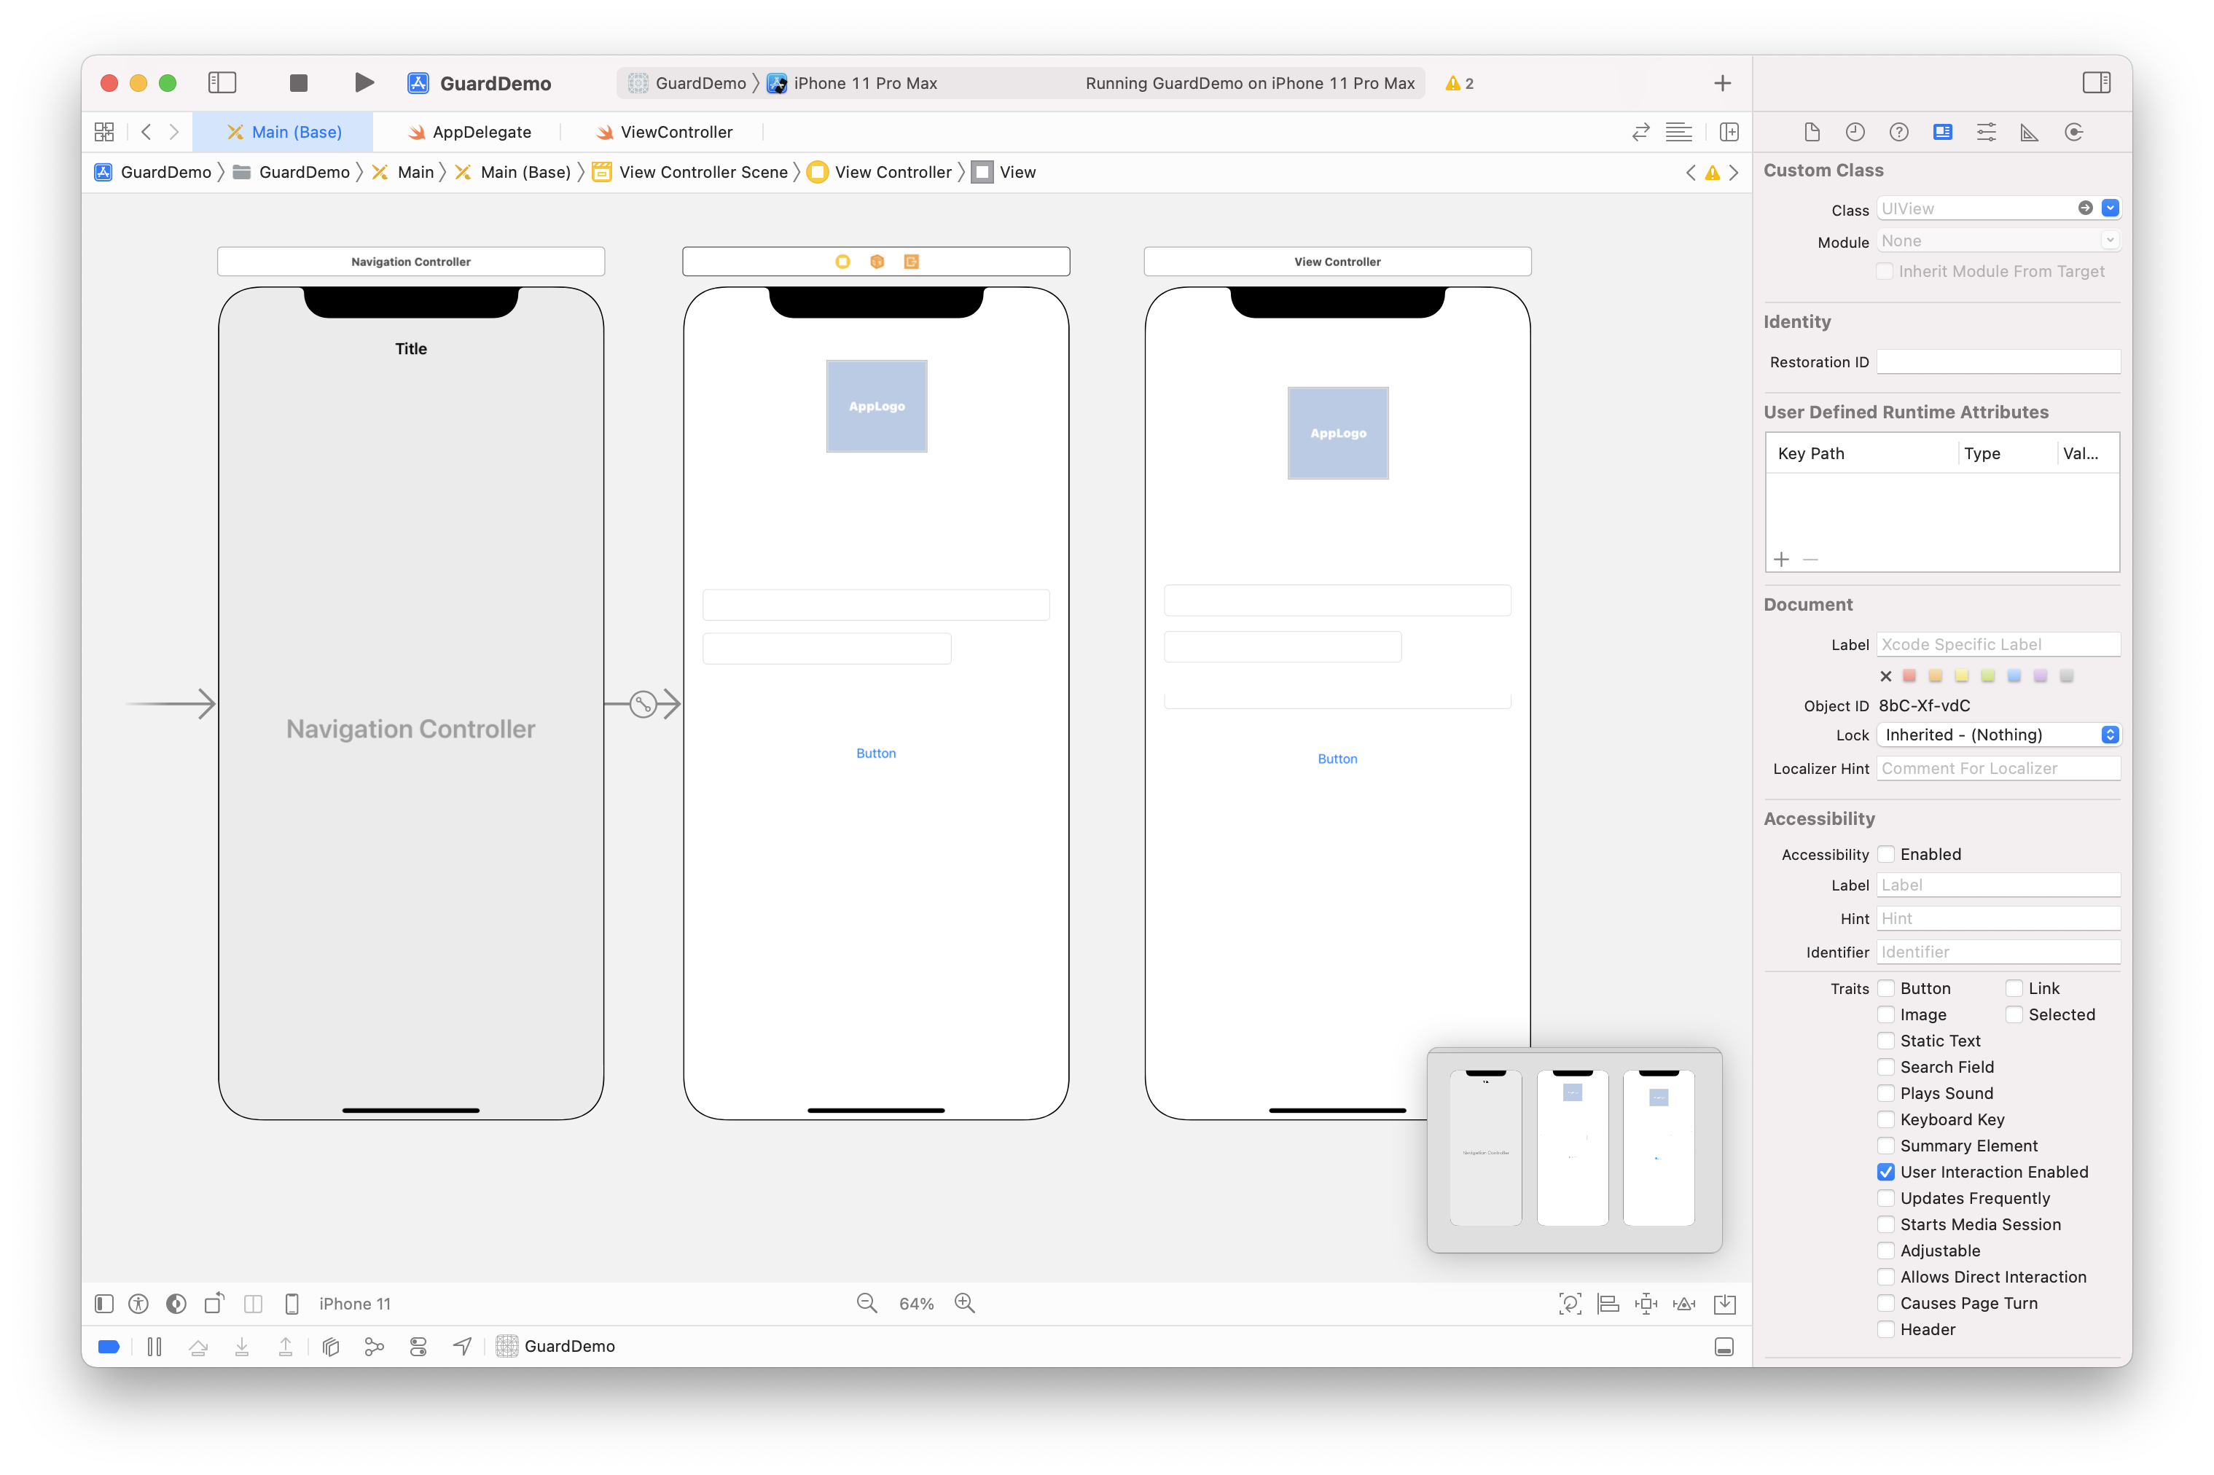
Task: Enable the Accessibility Enabled checkbox
Action: pos(1886,854)
